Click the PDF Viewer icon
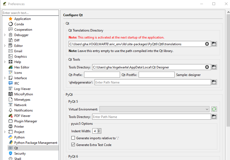Viewport: 230px width, 160px height. point(11,116)
